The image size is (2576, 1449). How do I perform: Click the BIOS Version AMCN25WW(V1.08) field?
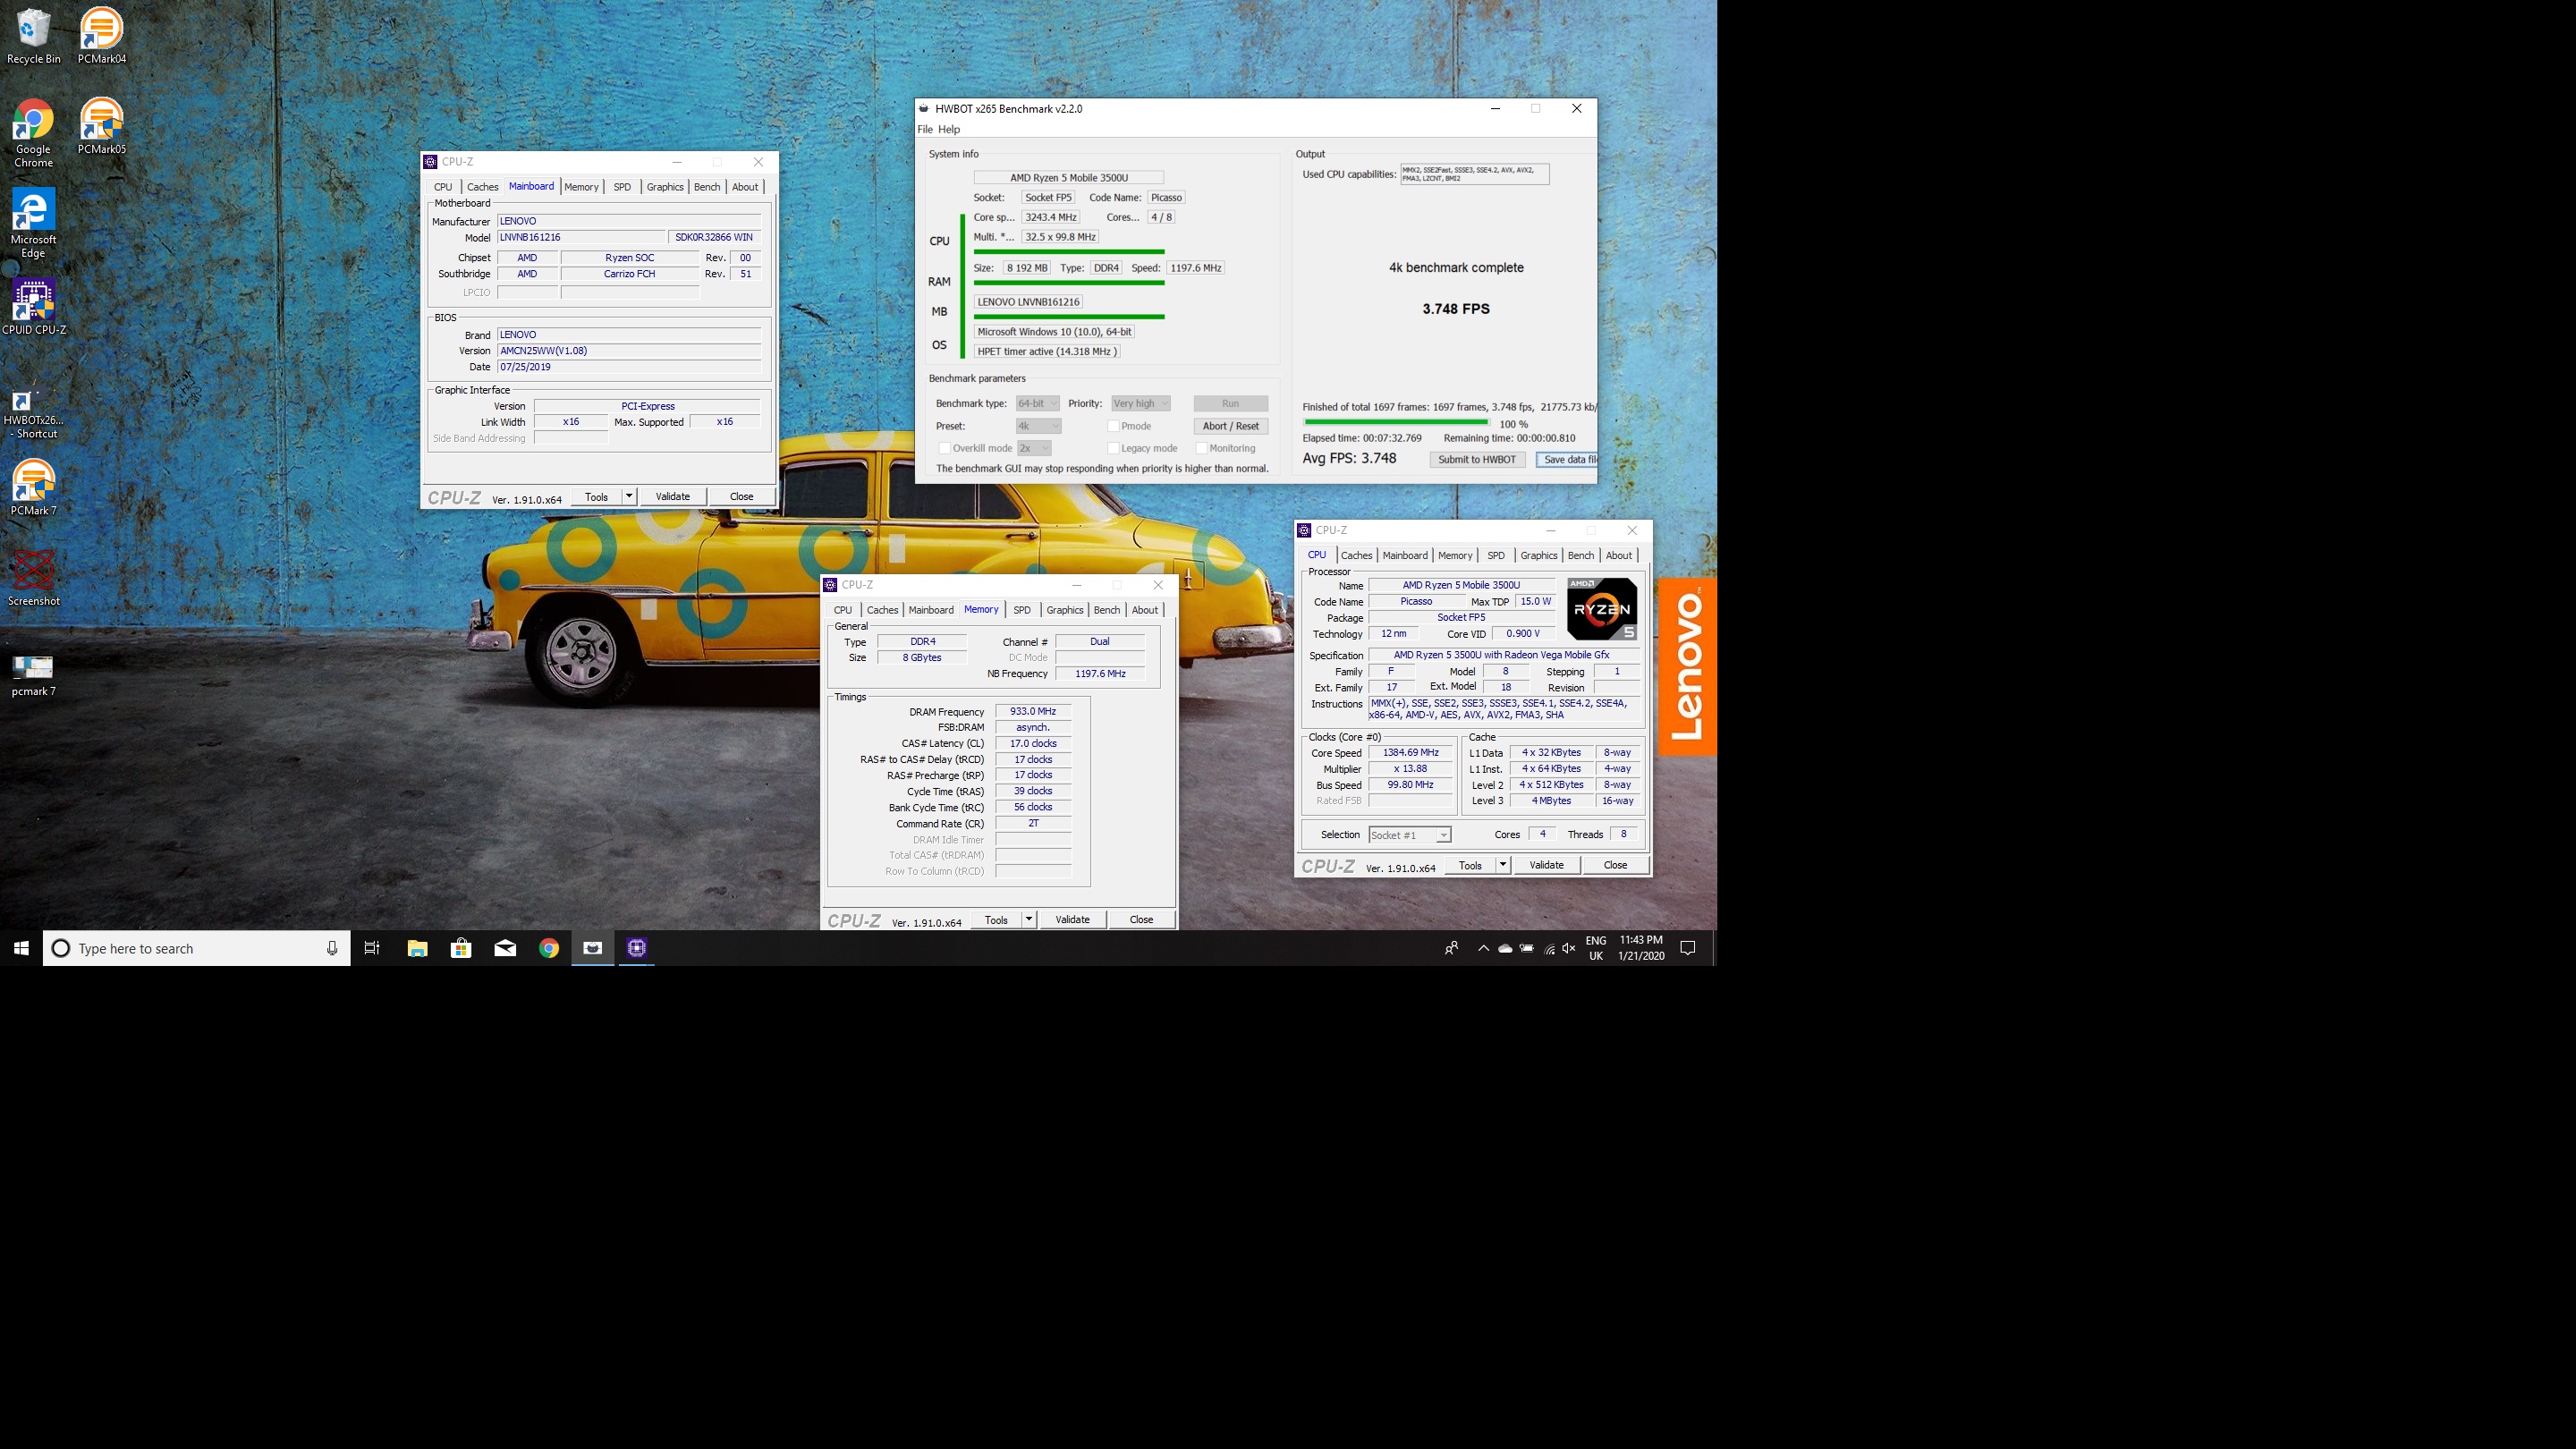coord(629,351)
